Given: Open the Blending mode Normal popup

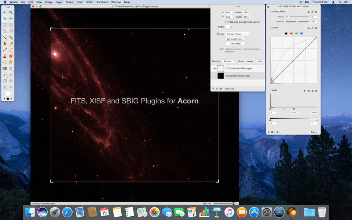Looking at the screenshot, I should 228,61.
